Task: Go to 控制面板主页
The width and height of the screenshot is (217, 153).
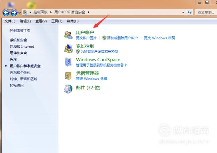Action: (x=20, y=31)
